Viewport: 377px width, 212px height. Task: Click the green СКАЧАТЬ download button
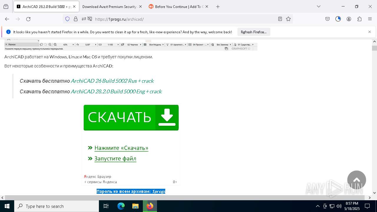click(x=131, y=117)
